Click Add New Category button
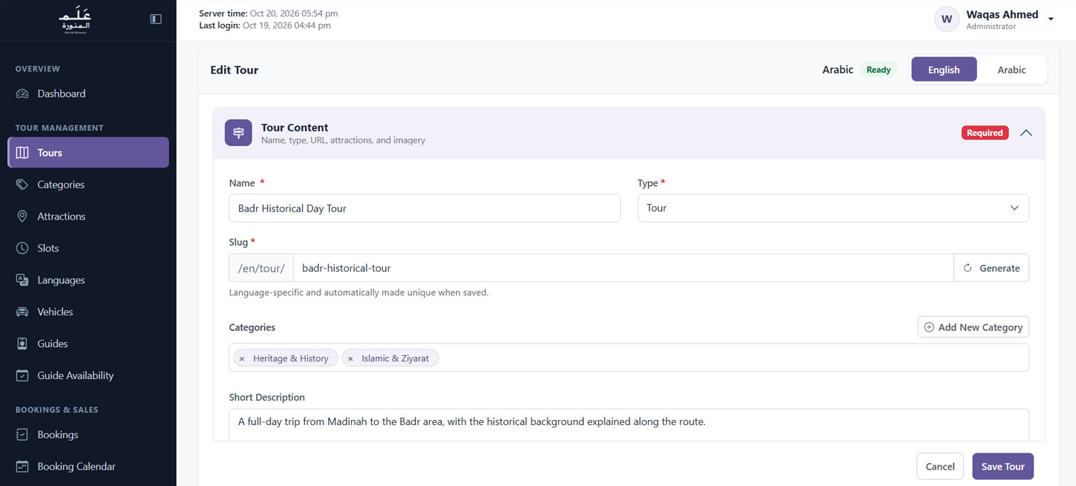Screen dimensions: 1076x486 (973, 327)
